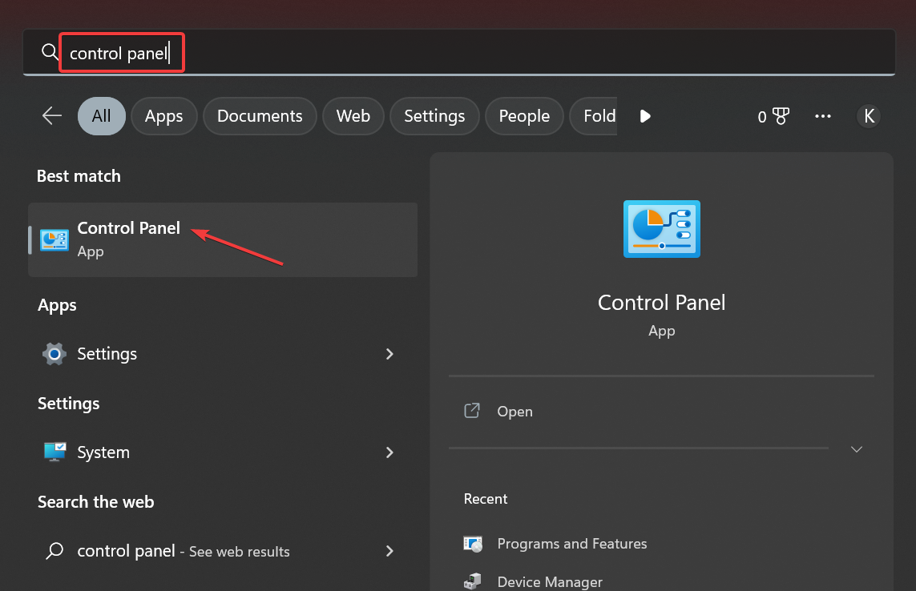
Task: Click the Control Panel title in details pane
Action: point(661,303)
